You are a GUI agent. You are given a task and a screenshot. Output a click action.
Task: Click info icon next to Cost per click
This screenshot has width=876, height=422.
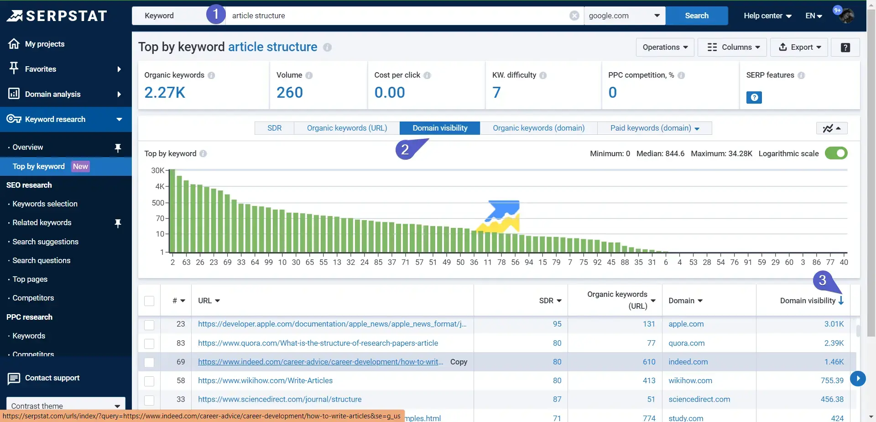coord(427,75)
